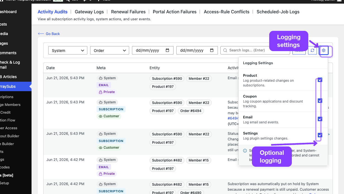Click the info icon at the bottom of the Logging Settings panel
This screenshot has width=344, height=194.
[245, 151]
